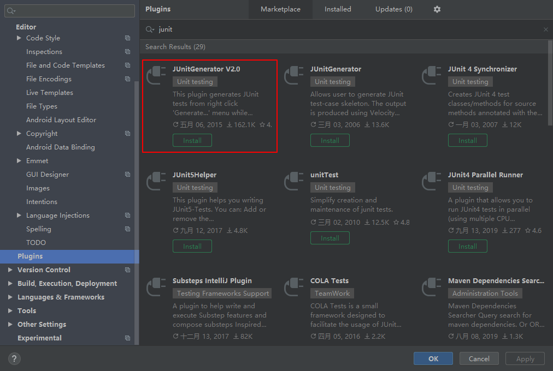This screenshot has height=371, width=553.
Task: Click plugin icon of Substeps IntelliJ Plugin
Action: point(156,287)
